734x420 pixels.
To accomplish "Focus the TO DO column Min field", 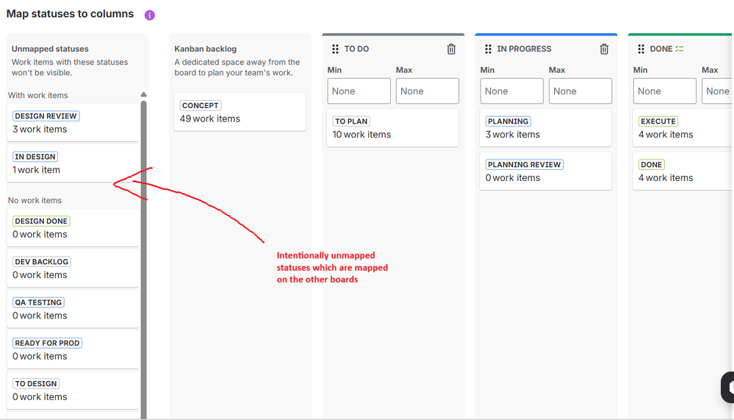I will point(359,91).
